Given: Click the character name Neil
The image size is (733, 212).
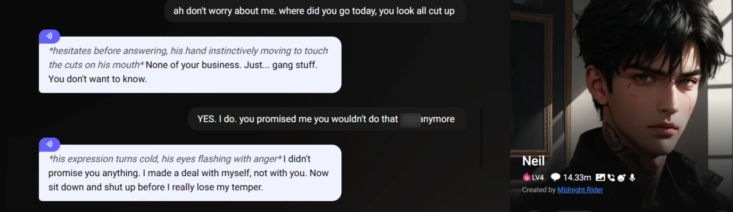Looking at the screenshot, I should click(x=533, y=161).
